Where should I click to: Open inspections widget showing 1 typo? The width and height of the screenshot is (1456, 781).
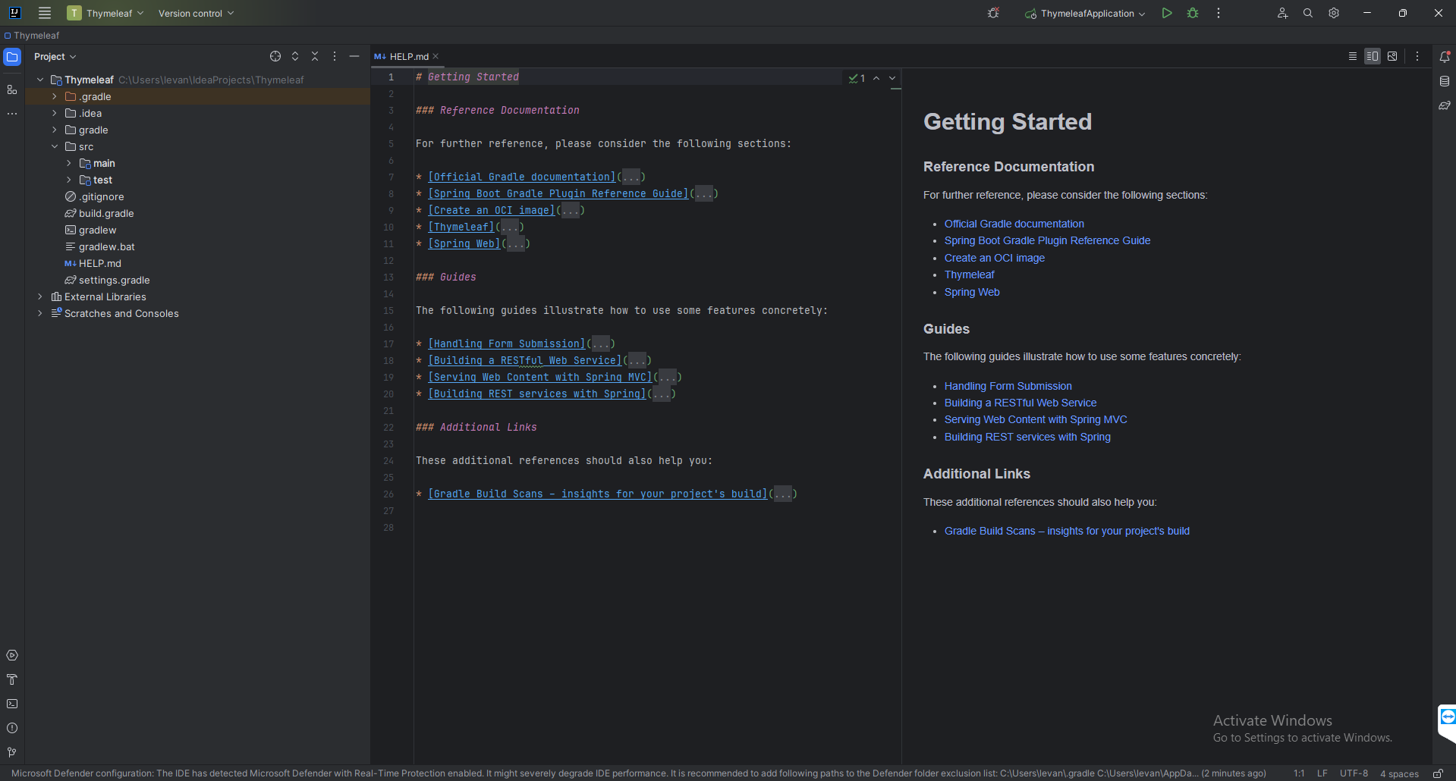point(857,78)
